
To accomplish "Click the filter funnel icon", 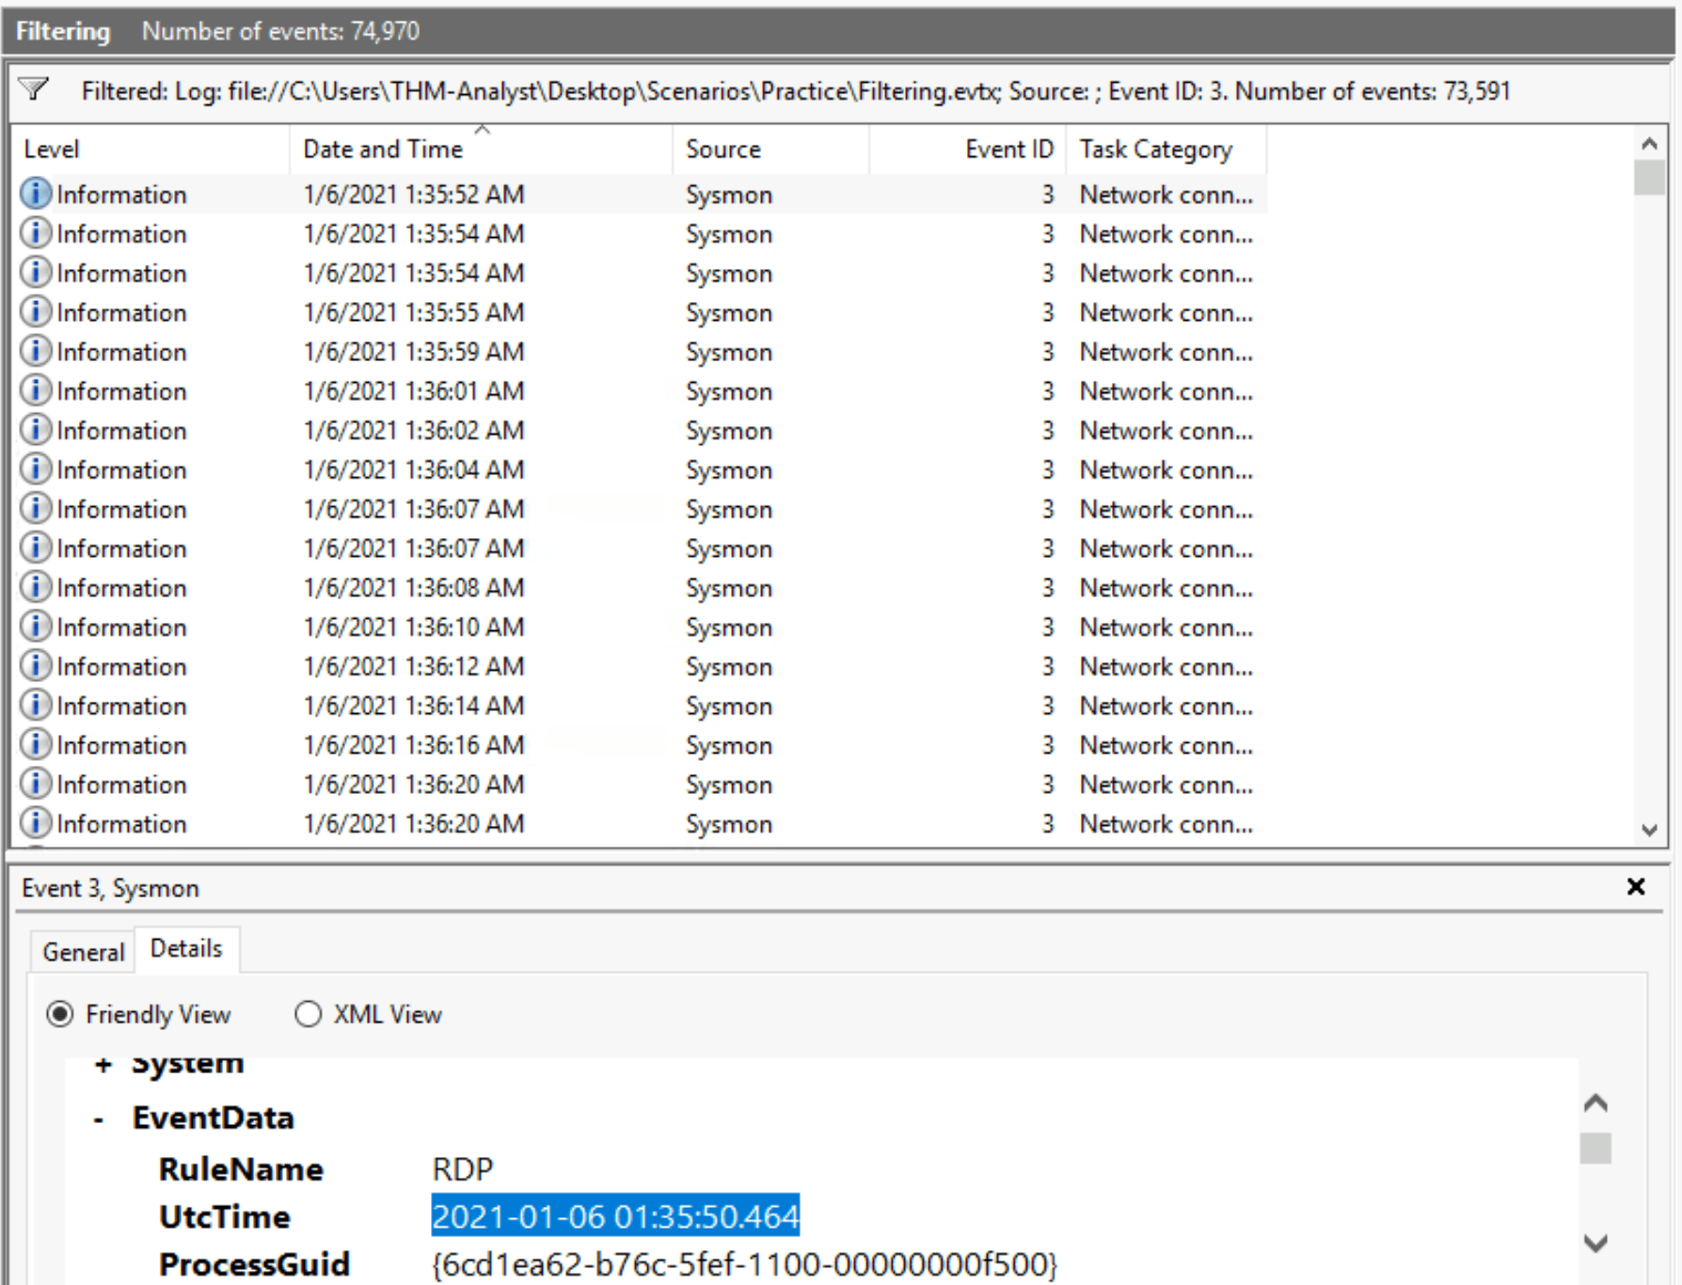I will pyautogui.click(x=34, y=89).
